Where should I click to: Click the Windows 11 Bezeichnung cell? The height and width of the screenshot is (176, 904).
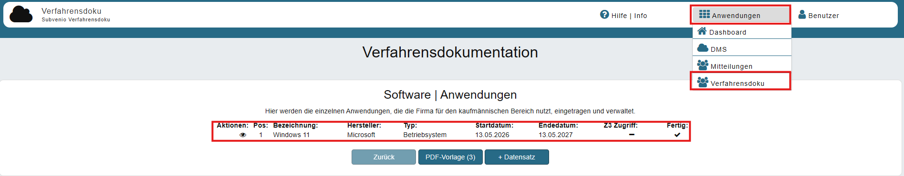[x=291, y=135]
